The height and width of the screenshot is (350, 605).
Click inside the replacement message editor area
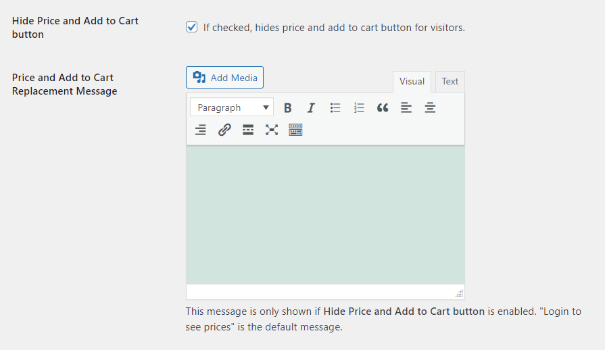point(325,215)
